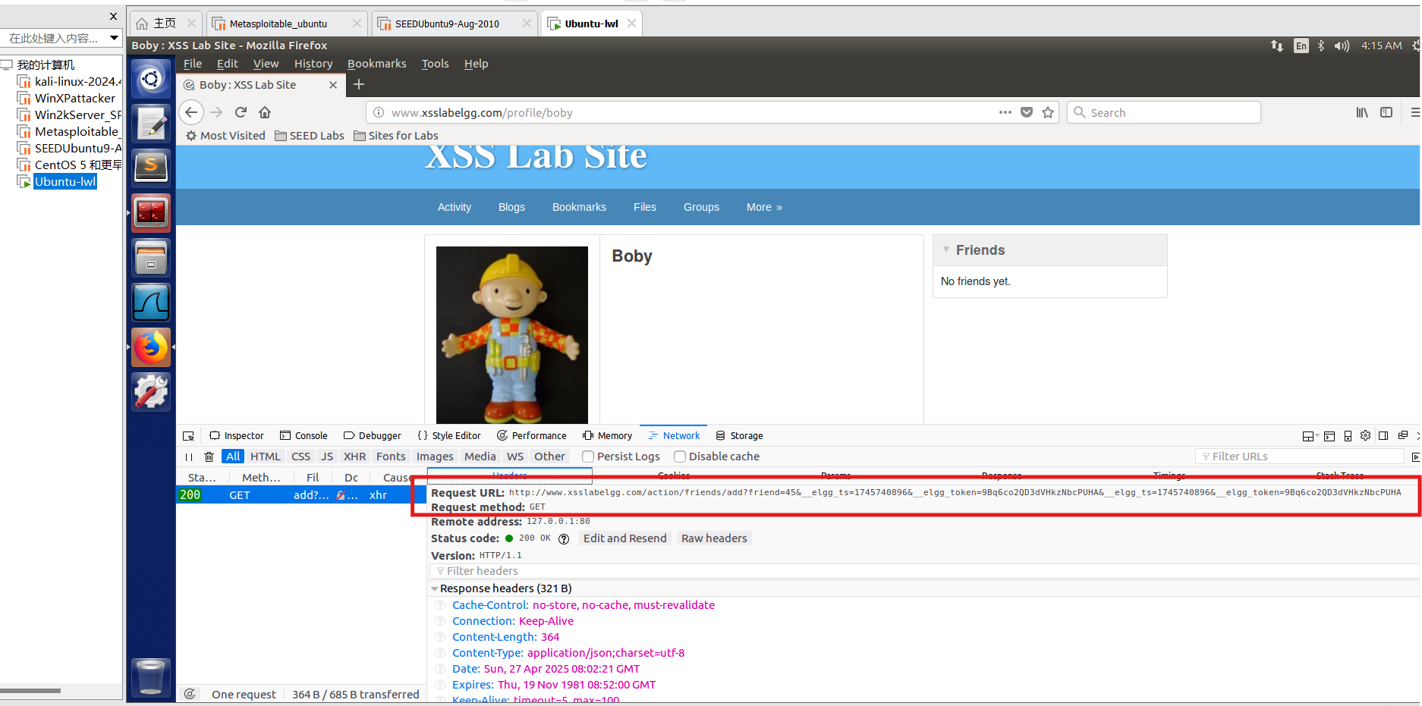Collapse the Friends widget triangle
Screen dimensions: 1422x706
click(x=946, y=249)
